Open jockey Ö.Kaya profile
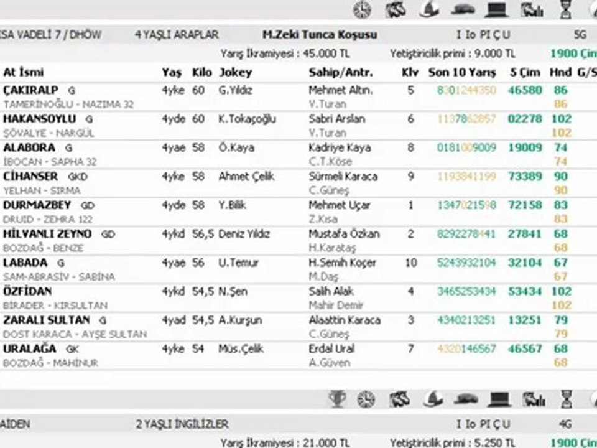This screenshot has width=597, height=448. pos(236,147)
